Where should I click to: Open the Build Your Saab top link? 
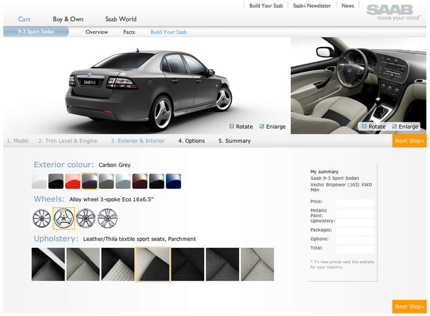(266, 6)
